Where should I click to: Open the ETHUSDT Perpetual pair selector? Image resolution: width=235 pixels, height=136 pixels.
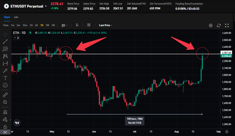28,6
